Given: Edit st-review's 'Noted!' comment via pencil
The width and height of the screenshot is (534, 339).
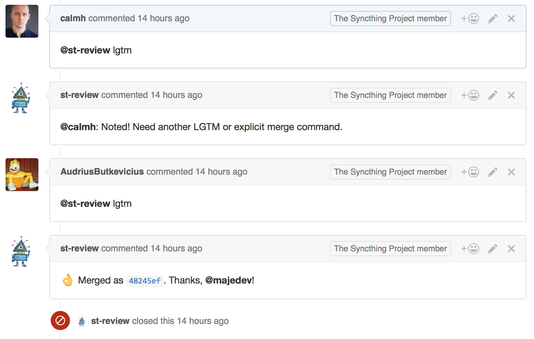Looking at the screenshot, I should [x=493, y=95].
